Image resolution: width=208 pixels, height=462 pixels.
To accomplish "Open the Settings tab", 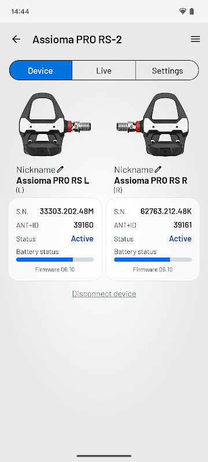I will click(168, 70).
